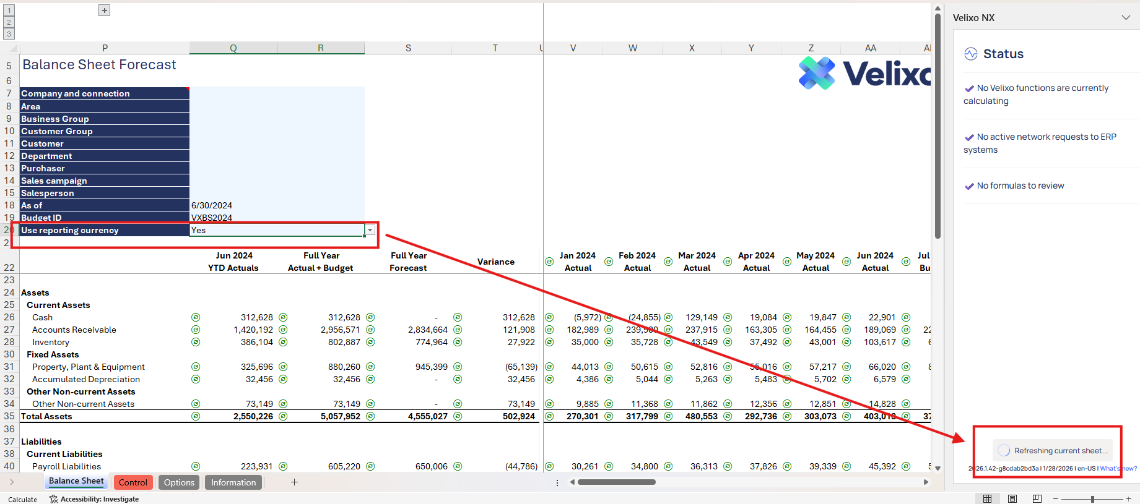Click Normal view icon in status bar
Screen dimensions: 1140x504
987,498
